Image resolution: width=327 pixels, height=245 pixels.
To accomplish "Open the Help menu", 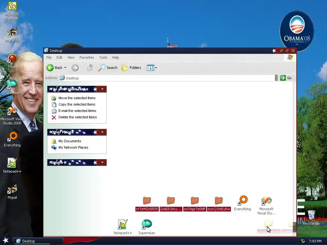I will pyautogui.click(x=115, y=57).
